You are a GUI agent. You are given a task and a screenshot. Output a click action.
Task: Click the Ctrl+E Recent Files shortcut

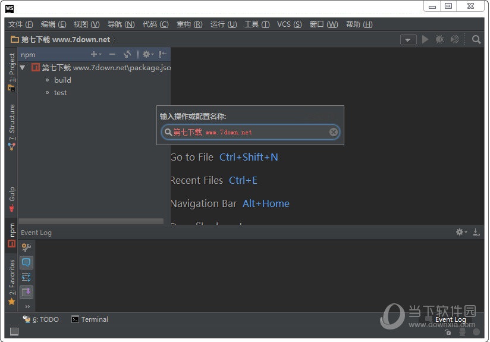[243, 180]
